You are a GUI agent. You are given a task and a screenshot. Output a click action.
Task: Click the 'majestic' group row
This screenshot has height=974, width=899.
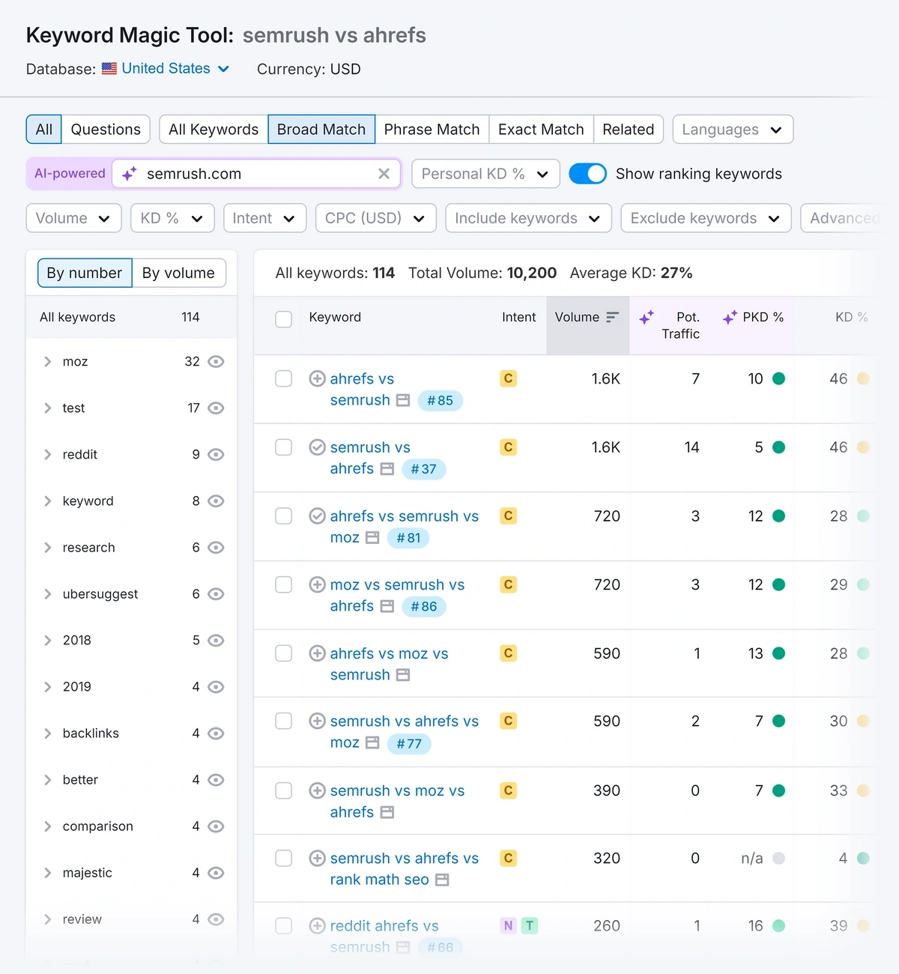click(132, 872)
